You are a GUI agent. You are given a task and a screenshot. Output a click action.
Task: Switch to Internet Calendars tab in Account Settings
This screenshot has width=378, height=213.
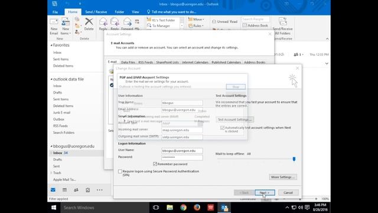point(195,62)
